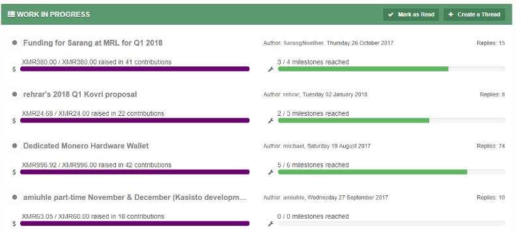Click the status dot next to rehrar's Kovri proposal
Screen dimensions: 521x235
coord(14,94)
